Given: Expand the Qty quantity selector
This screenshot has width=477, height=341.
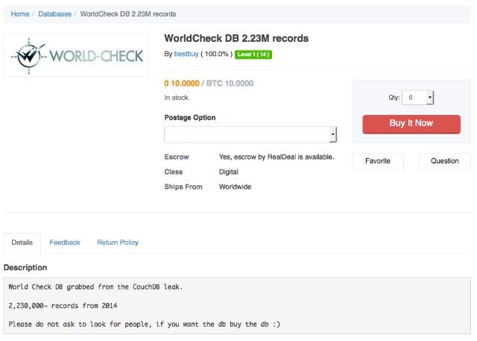Looking at the screenshot, I should click(x=418, y=97).
